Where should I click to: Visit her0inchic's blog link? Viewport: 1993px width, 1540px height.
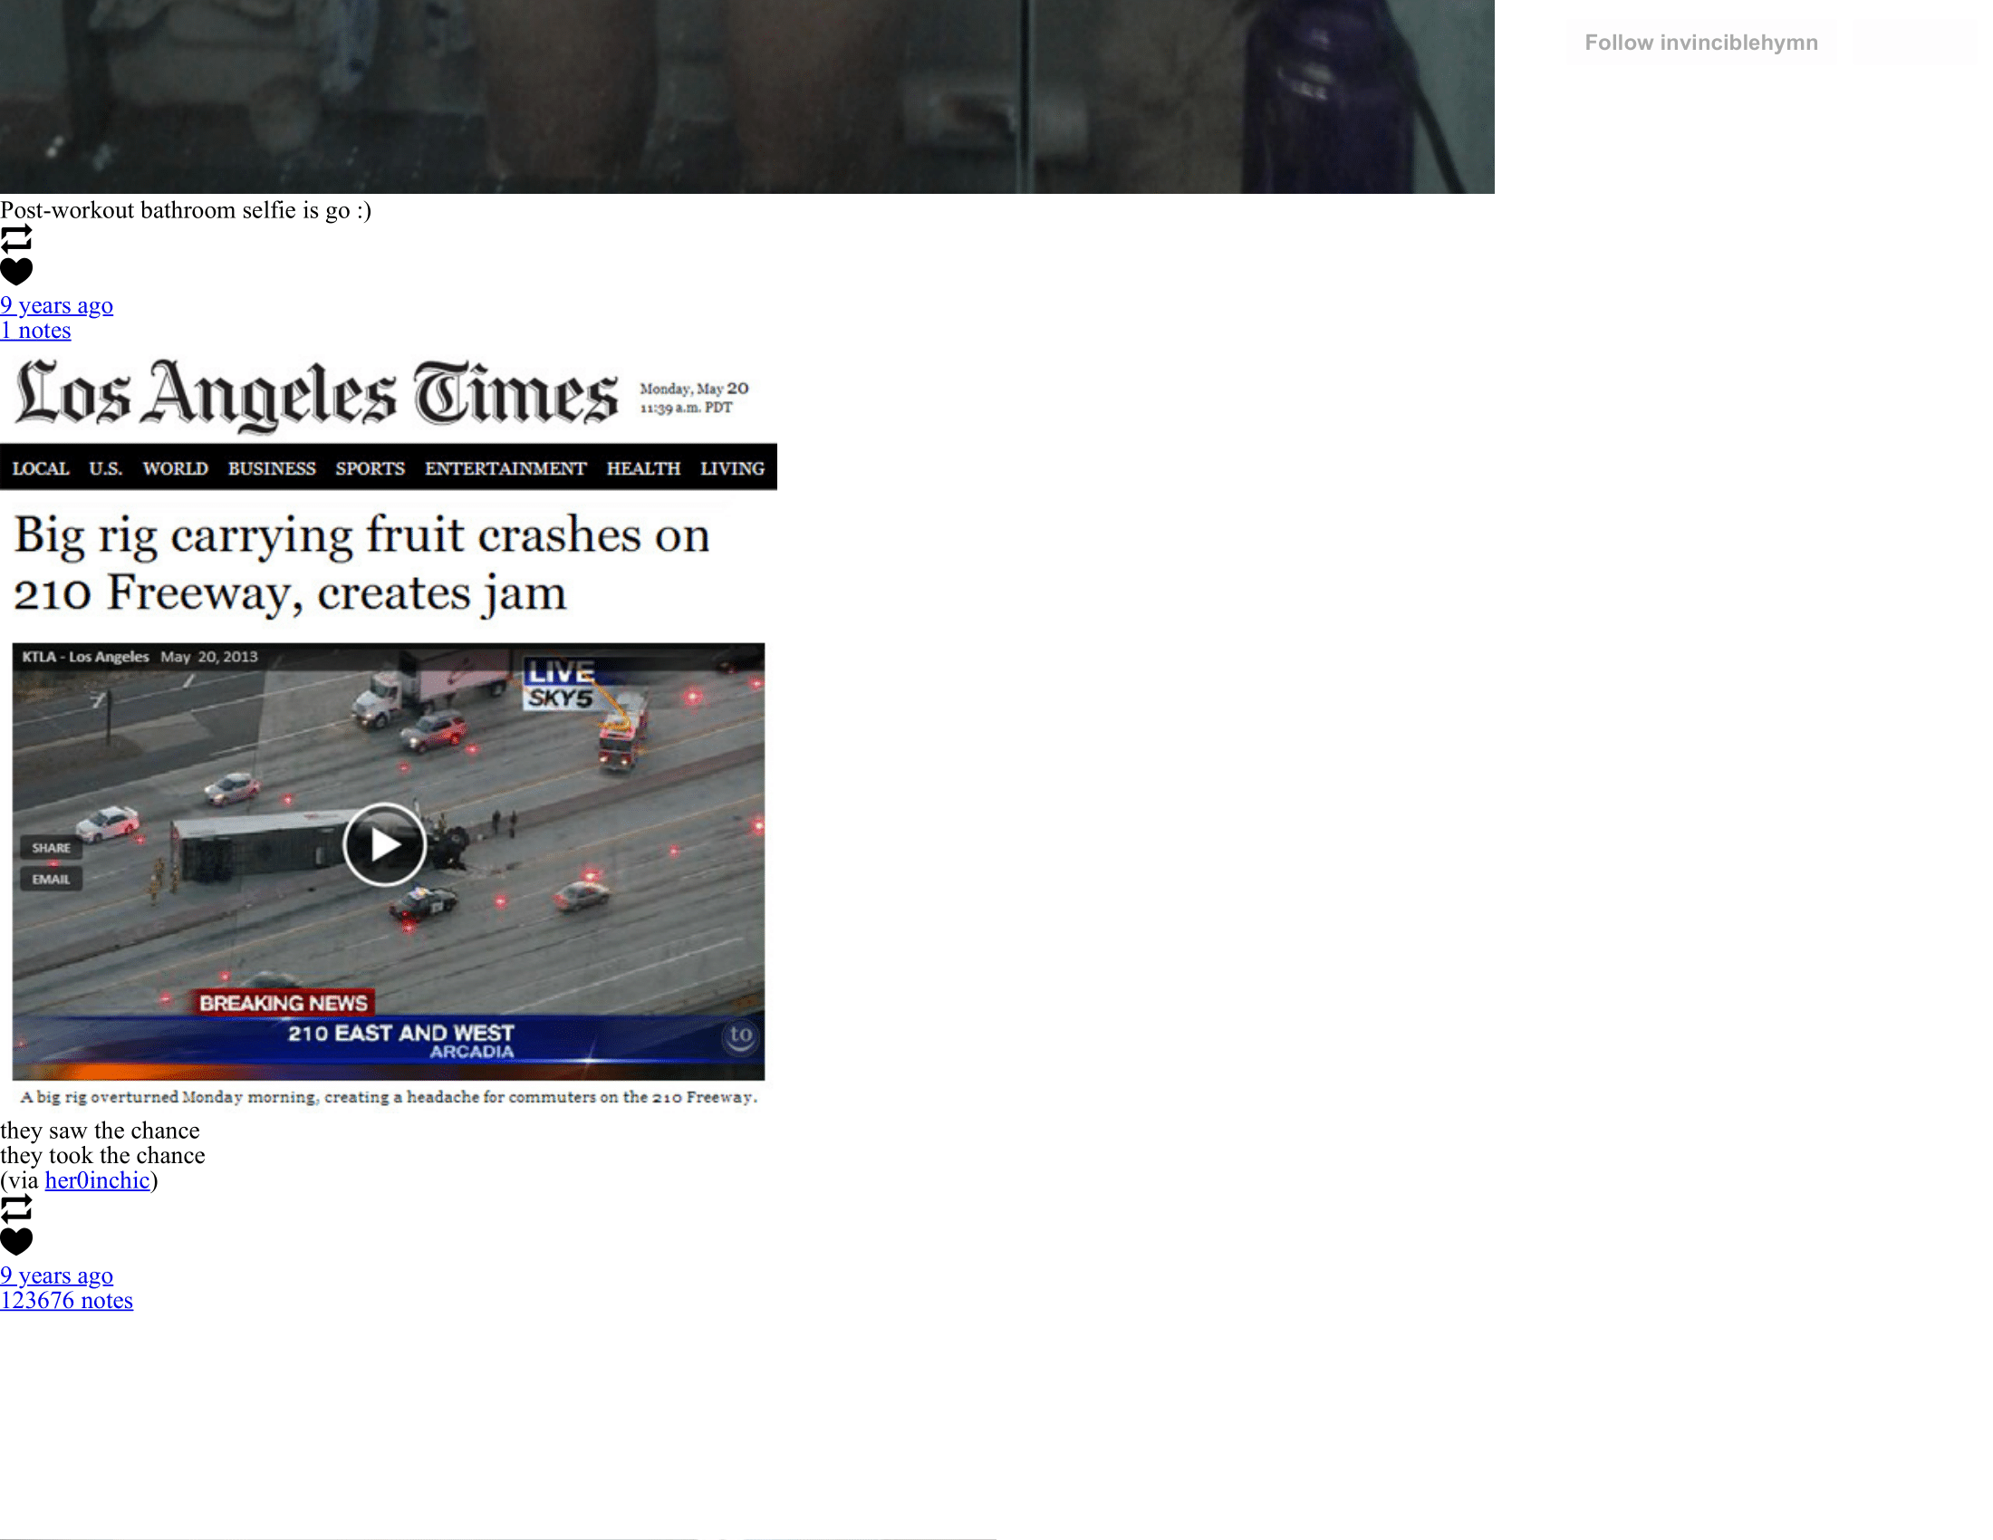click(97, 1180)
